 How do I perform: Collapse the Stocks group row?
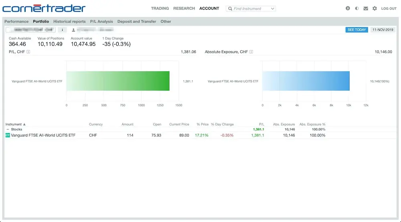8,129
